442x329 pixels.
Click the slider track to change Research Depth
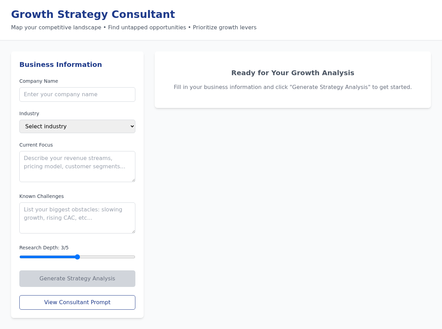[x=104, y=257]
